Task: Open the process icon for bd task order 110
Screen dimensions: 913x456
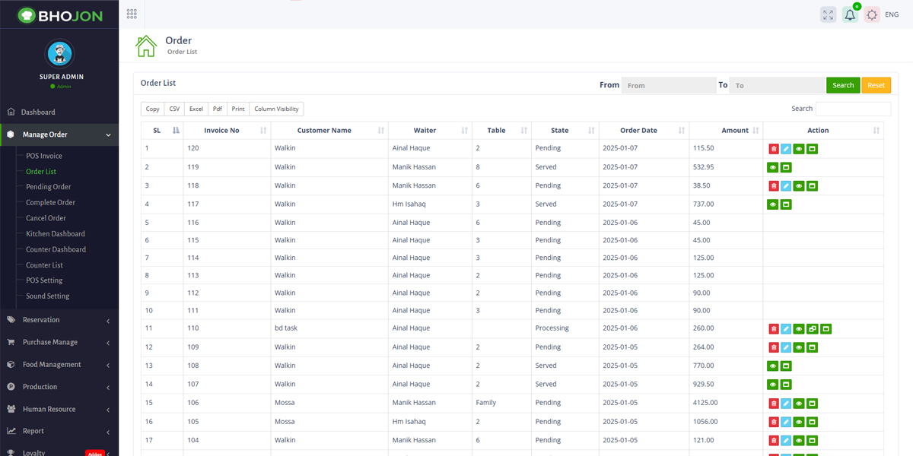Action: 813,328
